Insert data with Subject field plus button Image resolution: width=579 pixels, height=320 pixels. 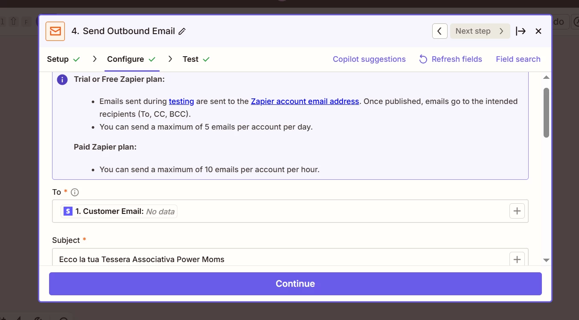click(517, 259)
